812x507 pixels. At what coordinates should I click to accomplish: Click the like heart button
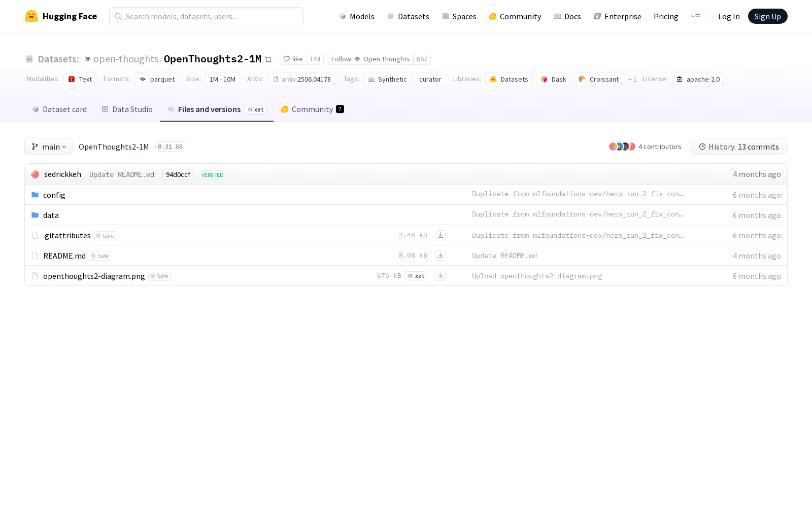pos(293,59)
